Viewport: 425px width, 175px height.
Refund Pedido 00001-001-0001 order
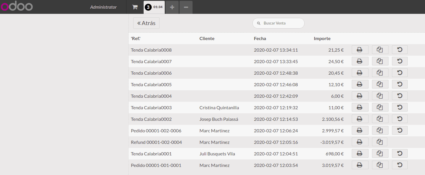400,165
